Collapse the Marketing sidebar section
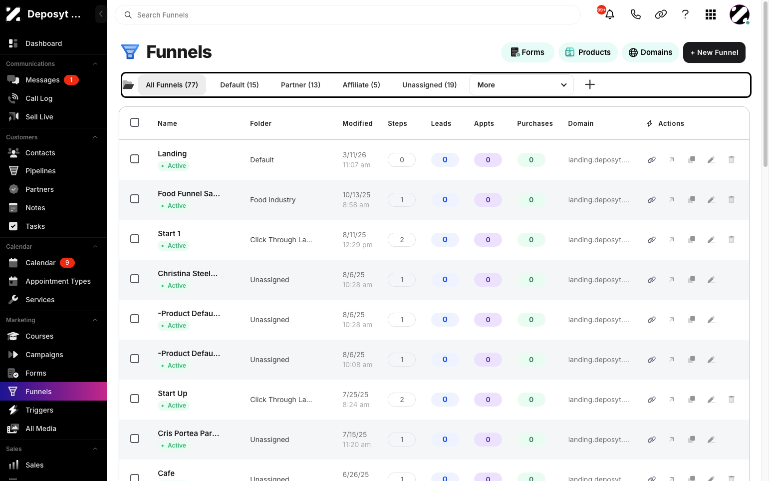The width and height of the screenshot is (769, 481). point(95,320)
